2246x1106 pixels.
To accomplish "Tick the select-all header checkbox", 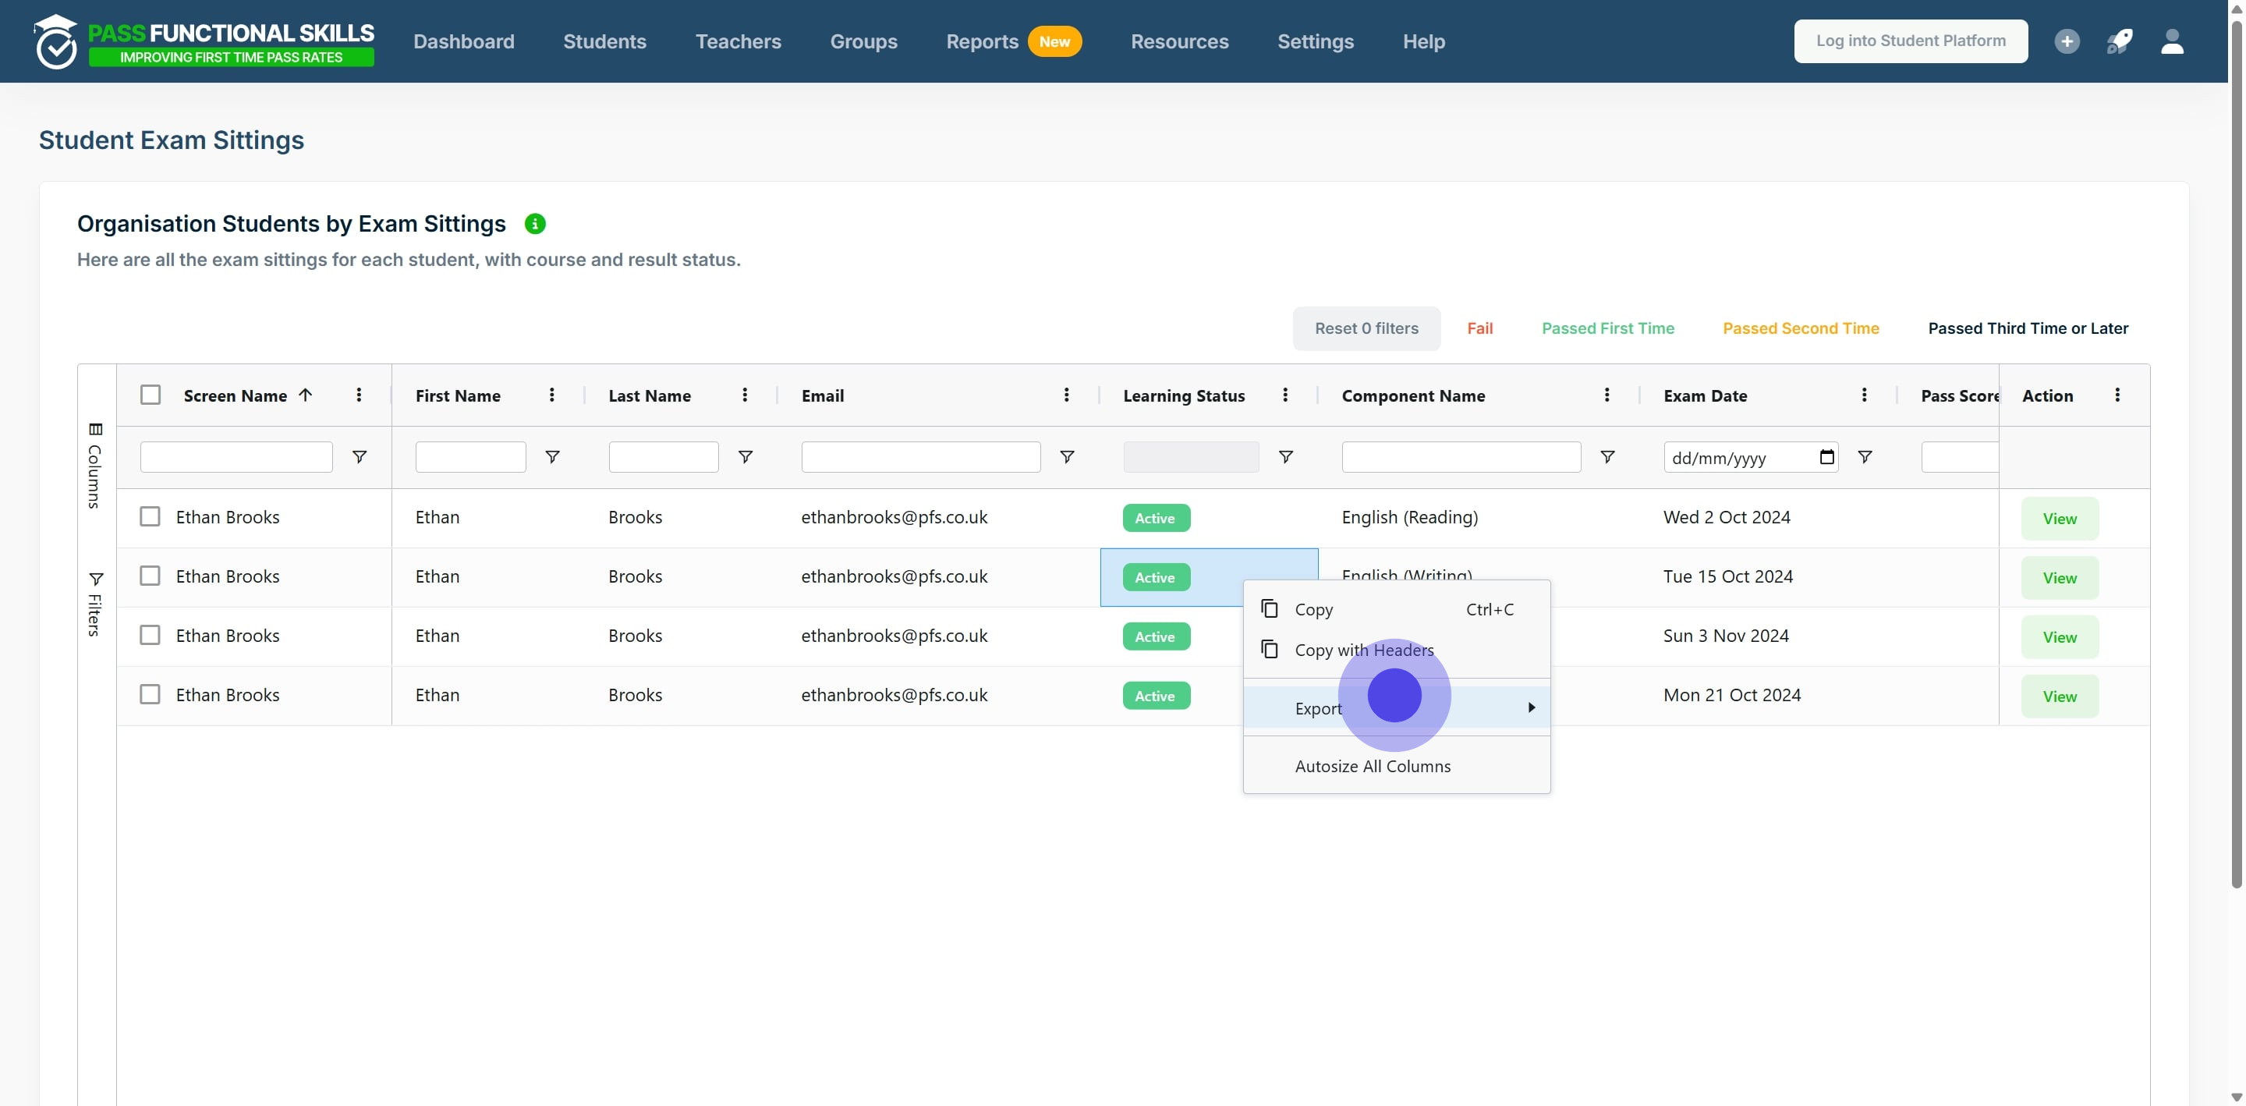I will point(151,395).
